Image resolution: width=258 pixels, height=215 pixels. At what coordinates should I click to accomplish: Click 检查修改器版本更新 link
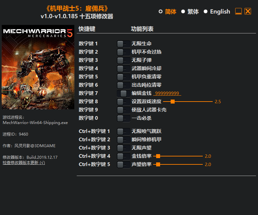(x=24, y=163)
